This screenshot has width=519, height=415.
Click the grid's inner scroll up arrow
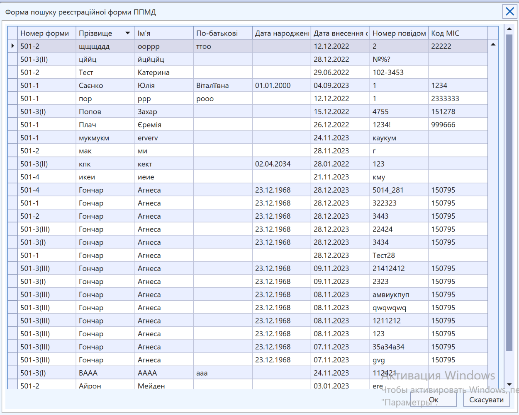(x=493, y=44)
